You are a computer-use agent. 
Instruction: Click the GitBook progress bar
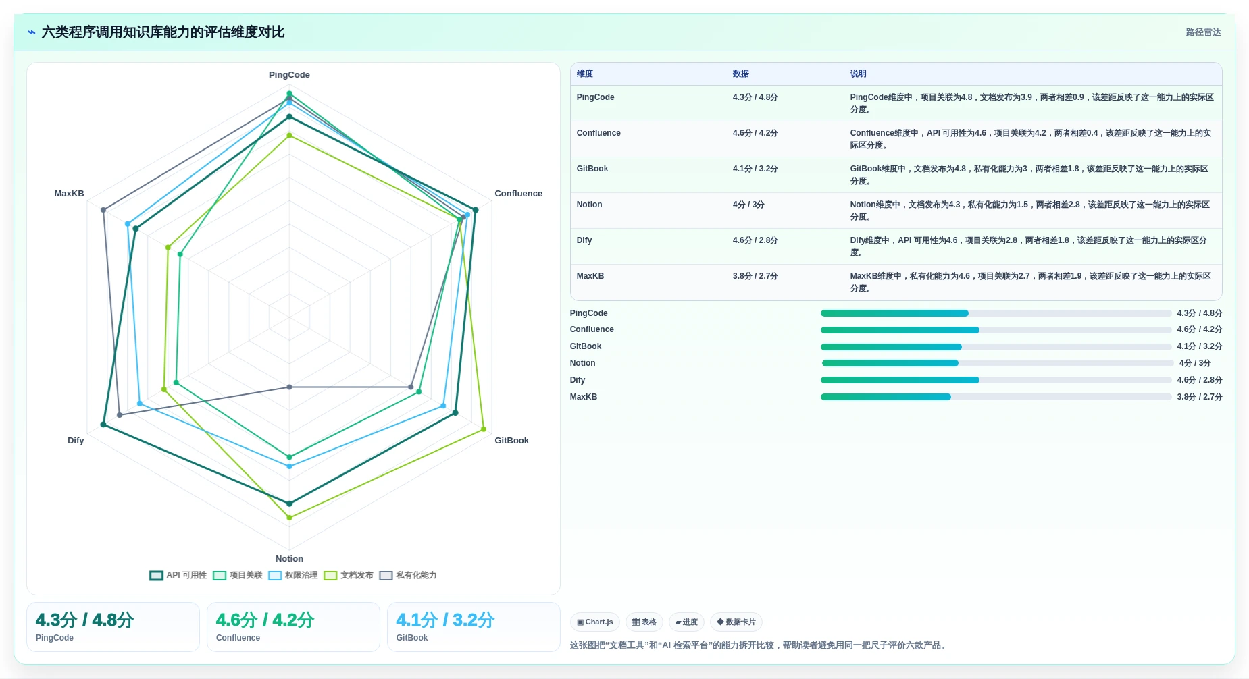996,347
